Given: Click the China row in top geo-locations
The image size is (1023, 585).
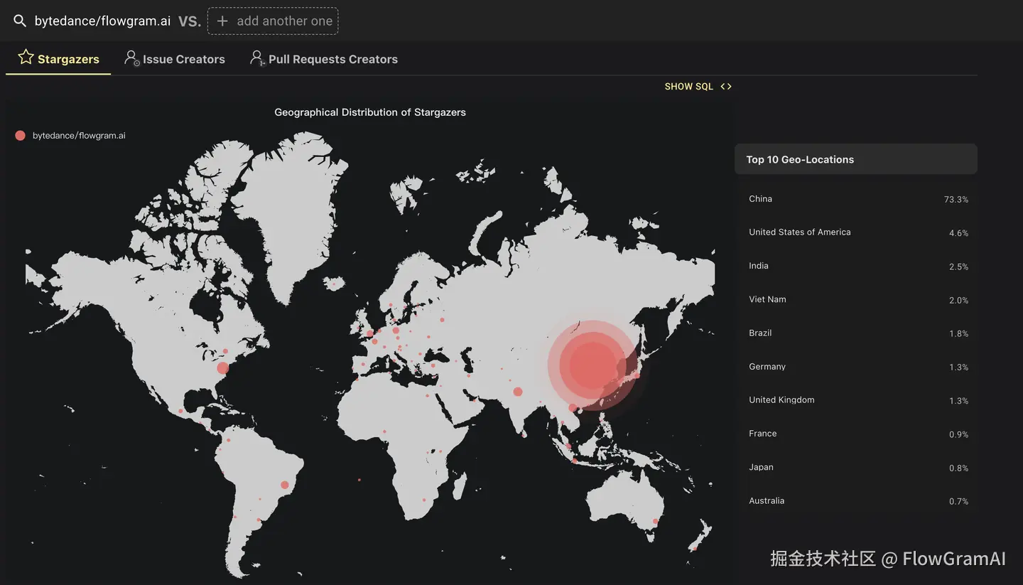Looking at the screenshot, I should tap(855, 199).
